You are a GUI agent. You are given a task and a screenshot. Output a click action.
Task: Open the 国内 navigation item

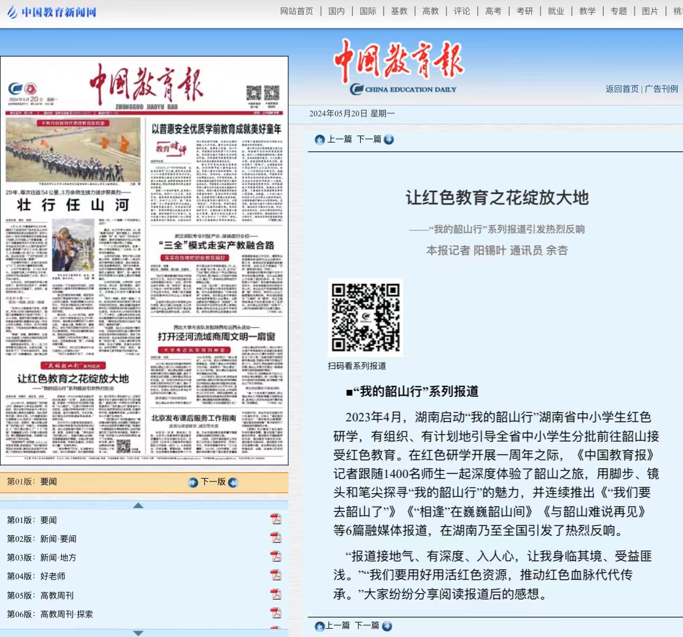[x=336, y=11]
